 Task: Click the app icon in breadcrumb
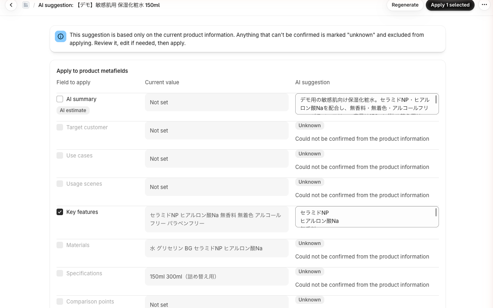click(x=26, y=5)
